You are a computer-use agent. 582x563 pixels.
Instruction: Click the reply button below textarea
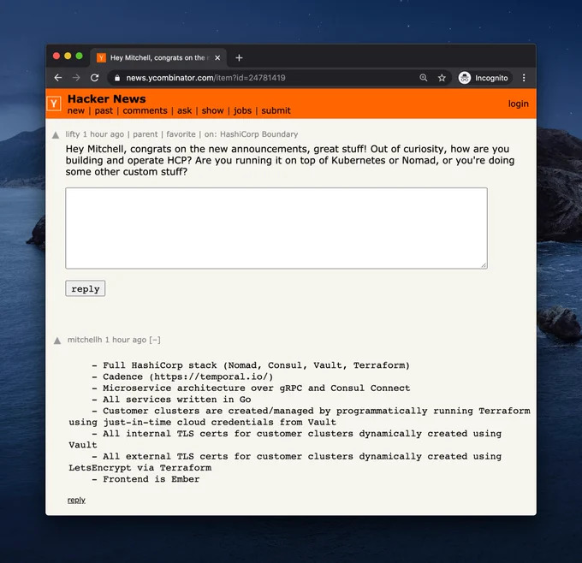(x=86, y=288)
